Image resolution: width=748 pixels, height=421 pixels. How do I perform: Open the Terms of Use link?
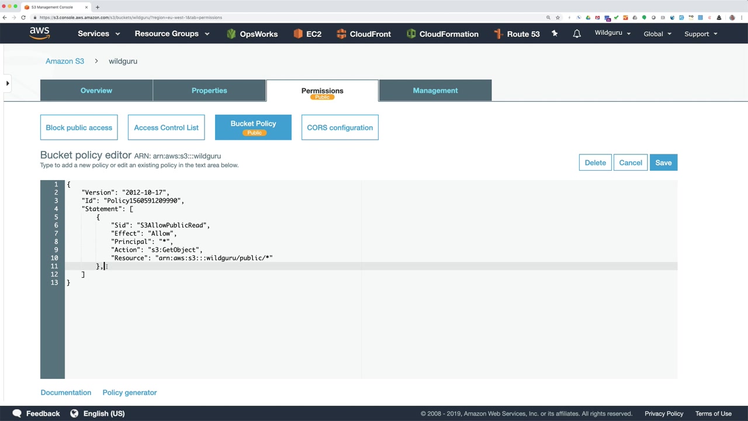pos(714,413)
